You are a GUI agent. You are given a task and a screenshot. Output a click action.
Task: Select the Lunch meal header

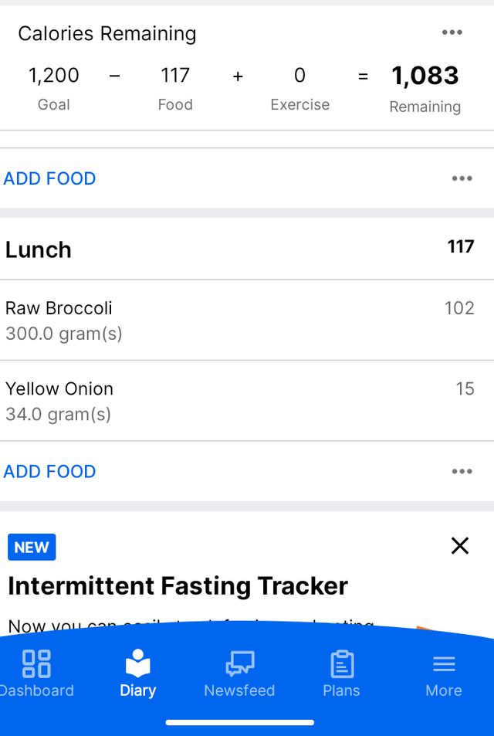247,249
